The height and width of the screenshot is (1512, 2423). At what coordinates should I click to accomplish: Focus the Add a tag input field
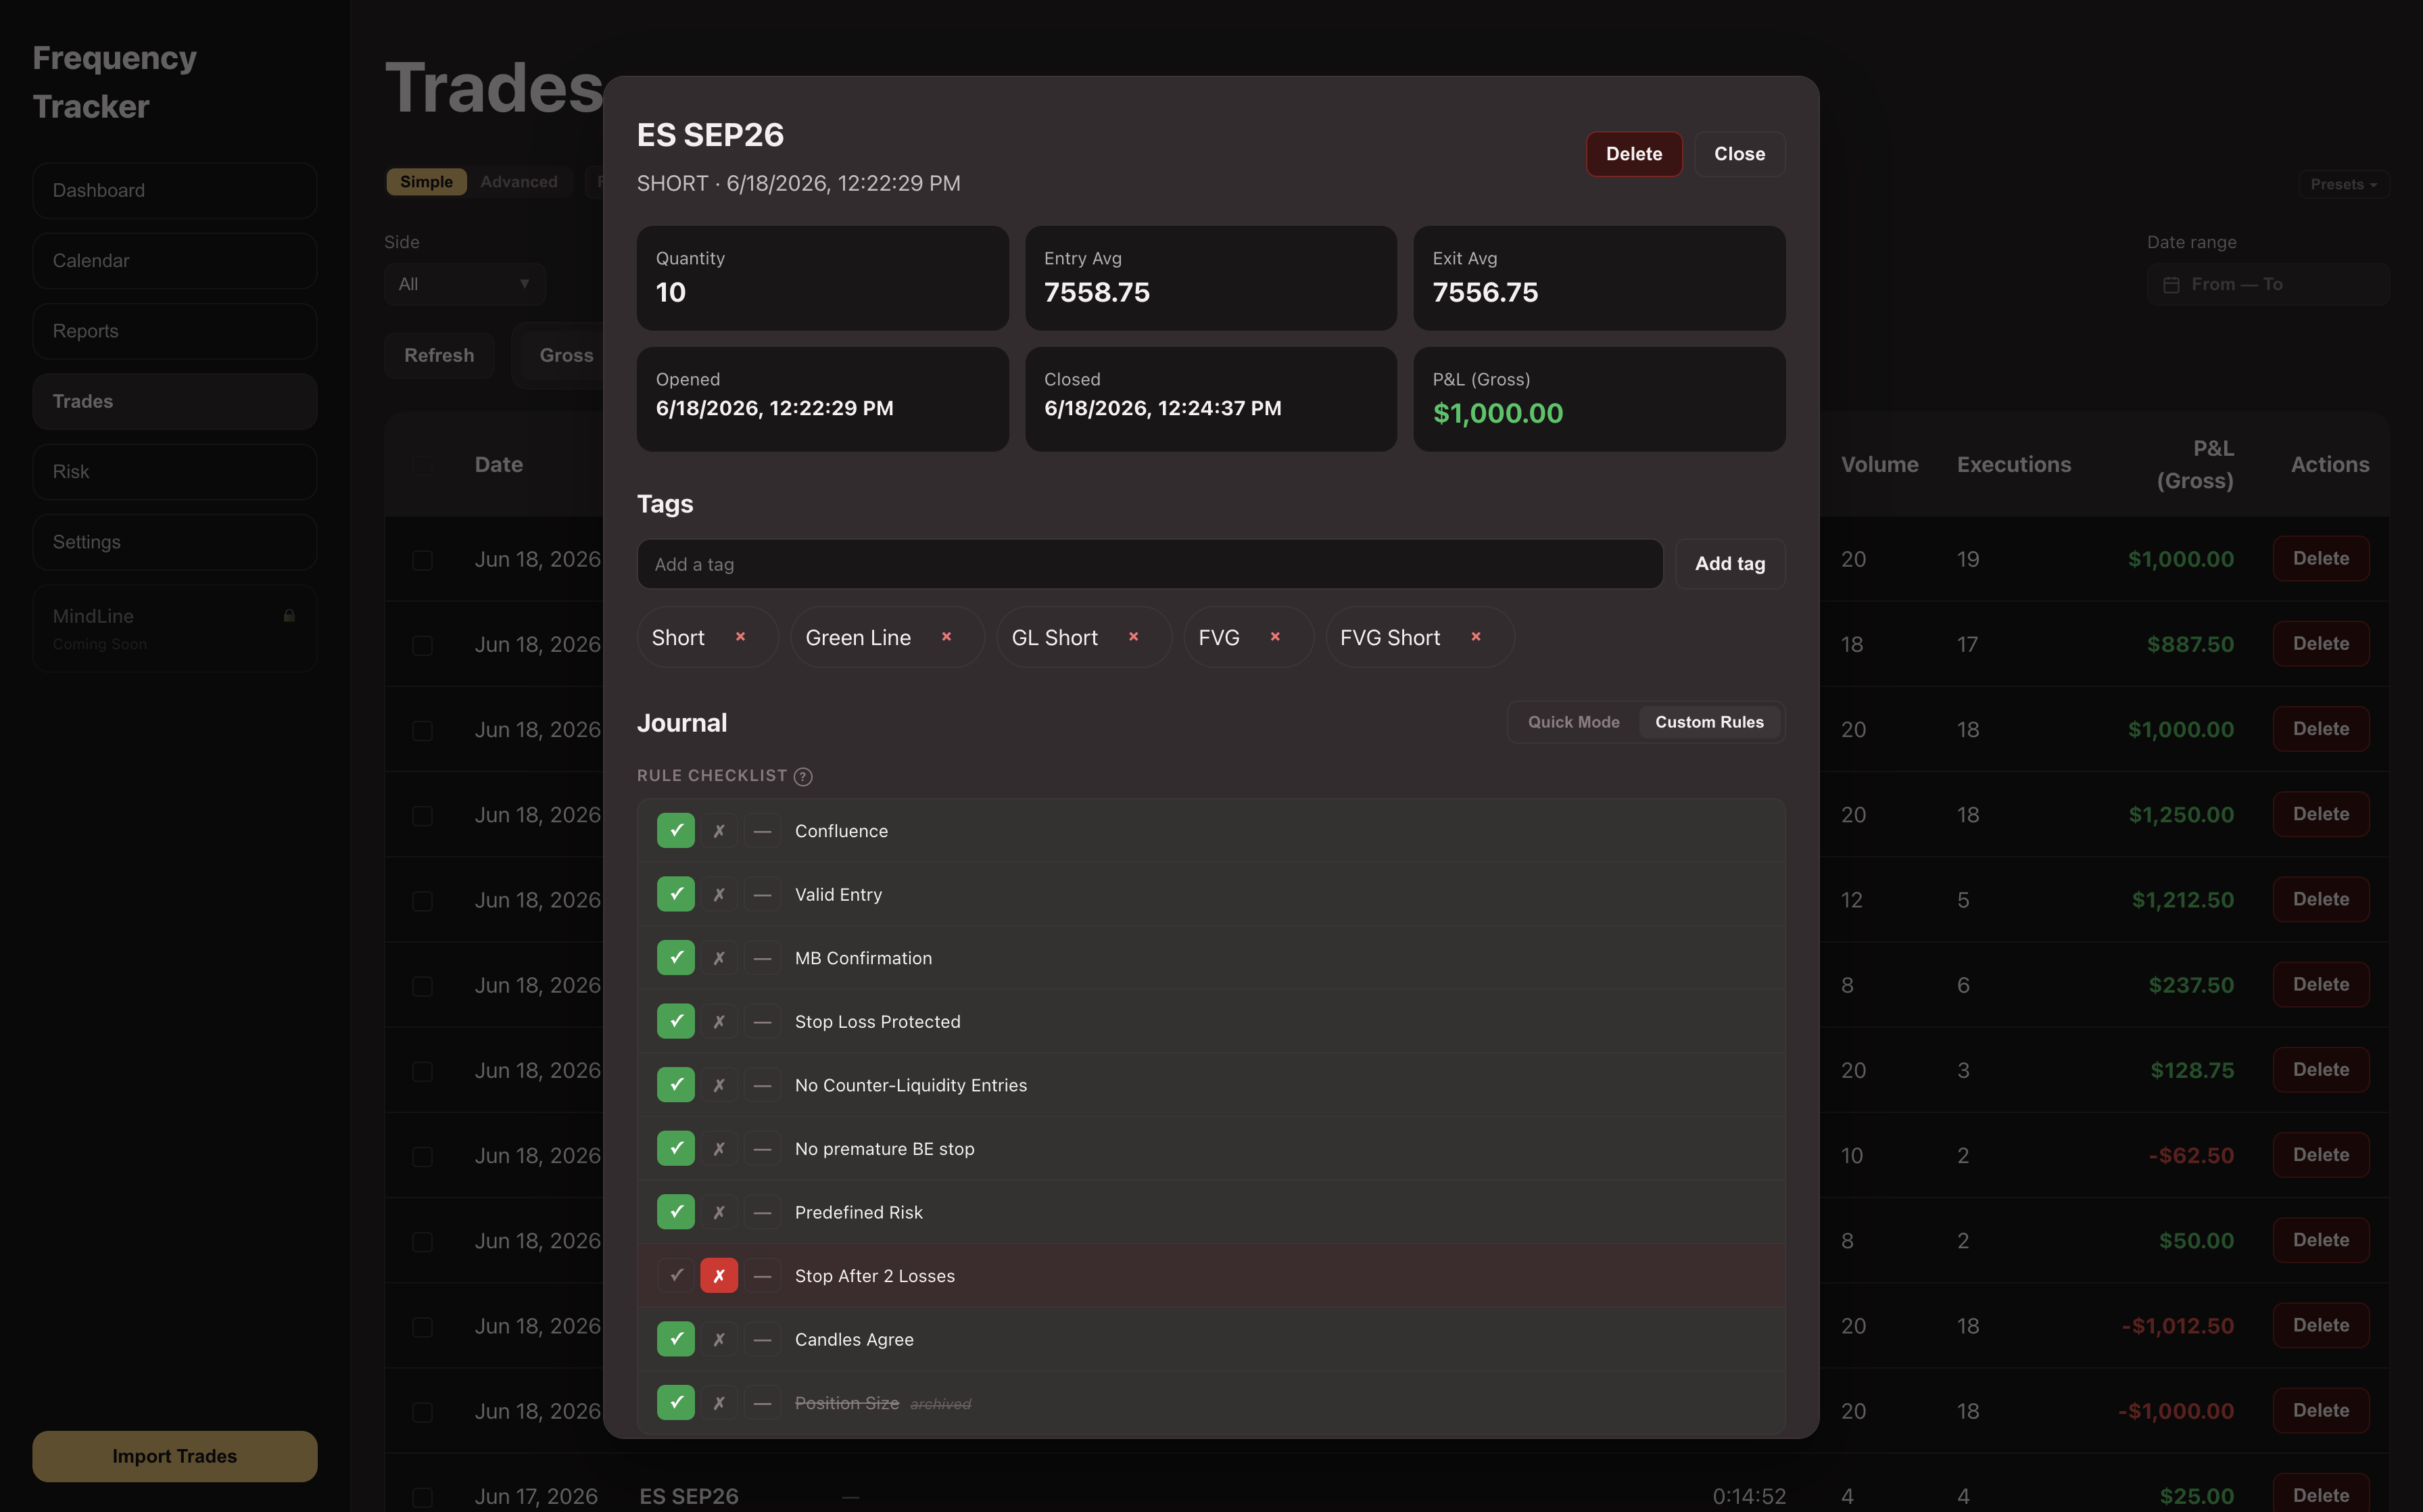pos(1149,564)
